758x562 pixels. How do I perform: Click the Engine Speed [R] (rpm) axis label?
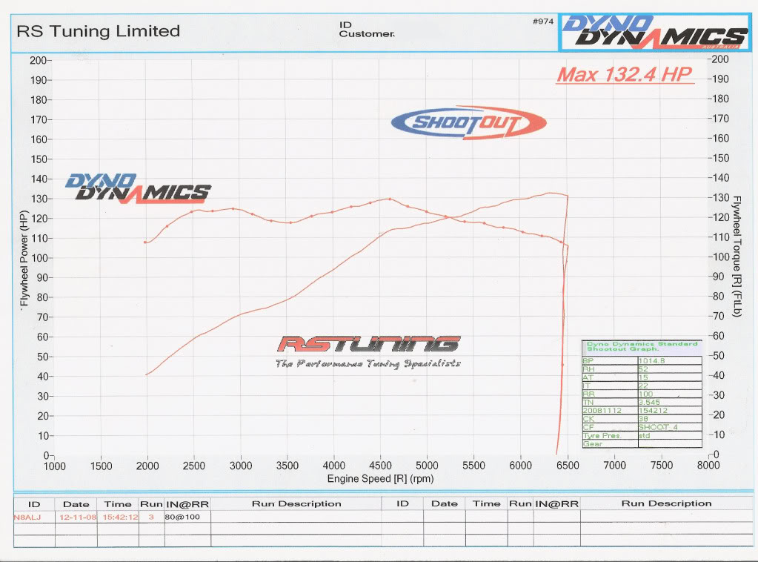pyautogui.click(x=380, y=479)
